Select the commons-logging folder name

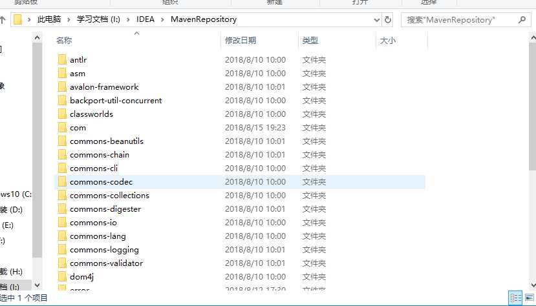[x=104, y=250]
